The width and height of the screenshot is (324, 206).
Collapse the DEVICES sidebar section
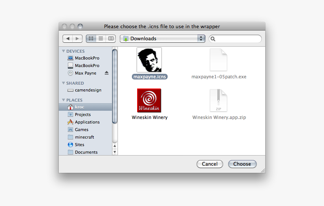(63, 51)
